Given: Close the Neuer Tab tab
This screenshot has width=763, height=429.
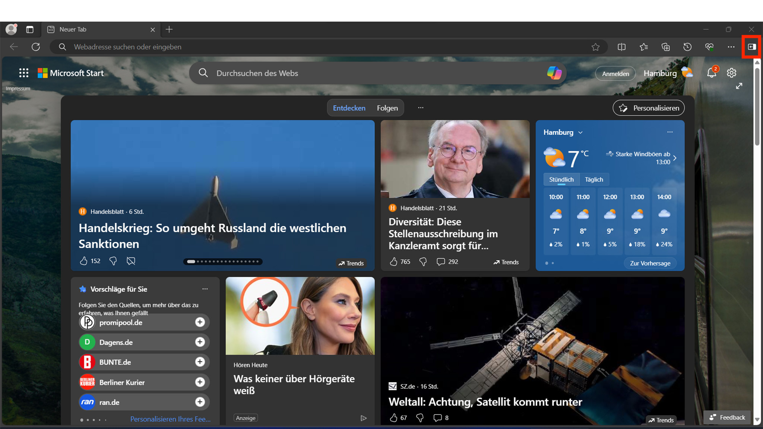Looking at the screenshot, I should (x=152, y=29).
